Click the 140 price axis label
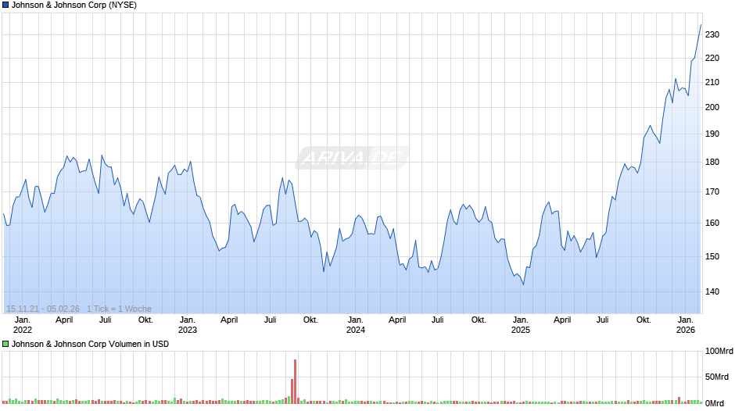The image size is (735, 411). pyautogui.click(x=712, y=291)
